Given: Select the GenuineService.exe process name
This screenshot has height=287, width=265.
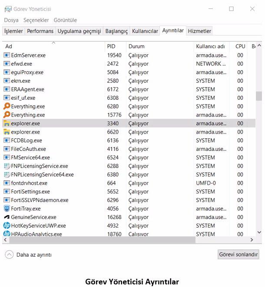Looking at the screenshot, I should [33, 217].
